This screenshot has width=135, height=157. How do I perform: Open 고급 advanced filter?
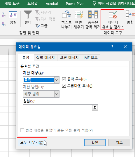tap(41, 26)
